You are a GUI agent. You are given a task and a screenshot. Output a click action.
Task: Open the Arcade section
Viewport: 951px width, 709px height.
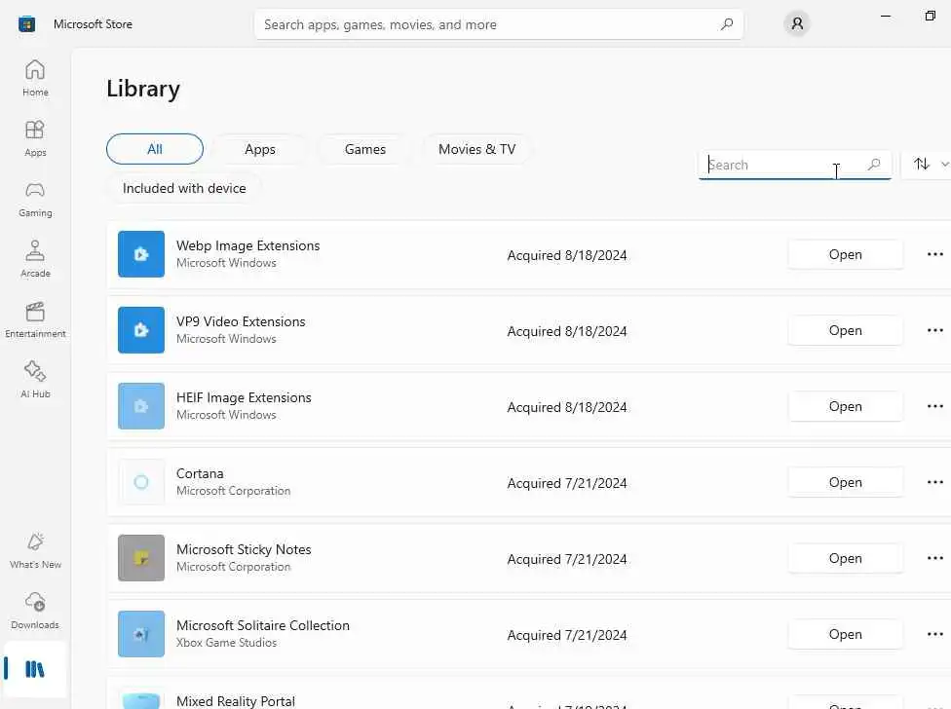tap(35, 259)
